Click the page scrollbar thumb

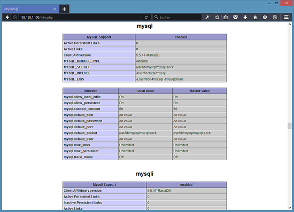[x=290, y=125]
